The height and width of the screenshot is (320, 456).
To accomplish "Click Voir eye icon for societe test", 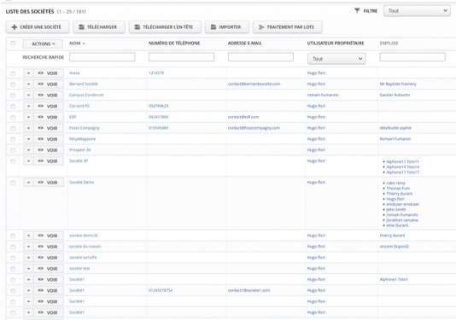I will pyautogui.click(x=40, y=269).
